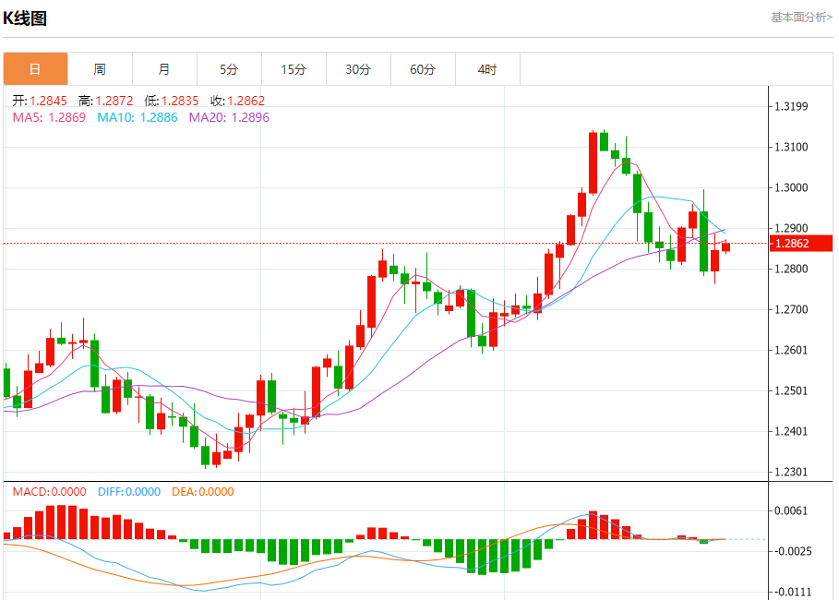Open the 4时 interval tab

tap(487, 69)
